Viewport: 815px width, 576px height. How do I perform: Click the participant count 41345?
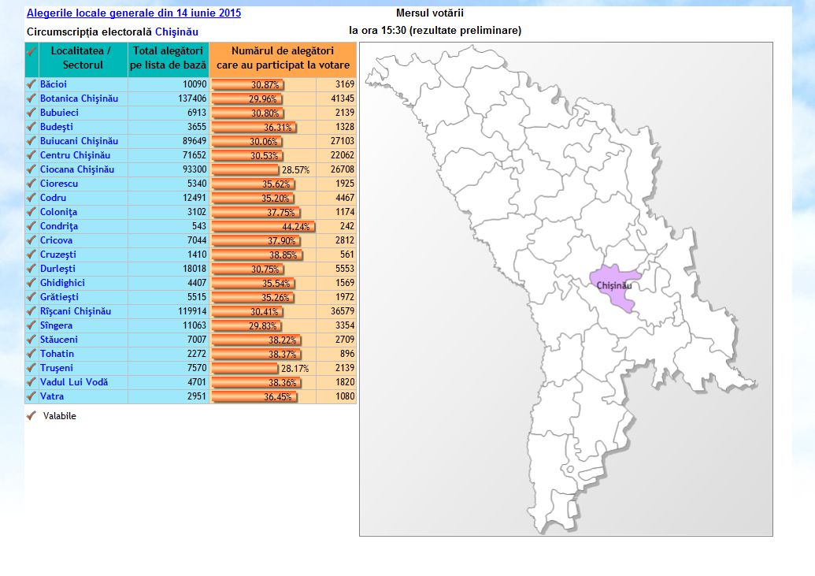coord(343,98)
